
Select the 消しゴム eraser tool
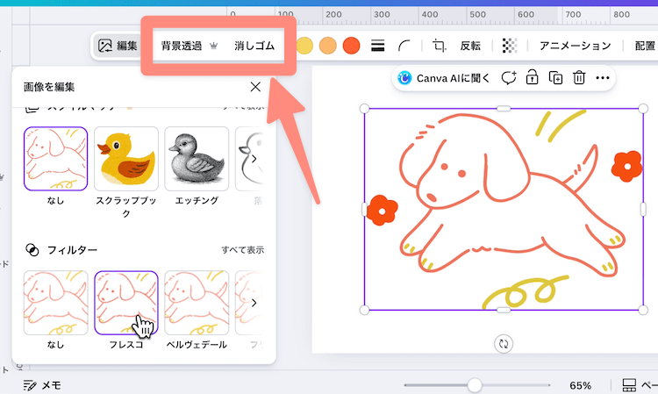click(x=254, y=46)
